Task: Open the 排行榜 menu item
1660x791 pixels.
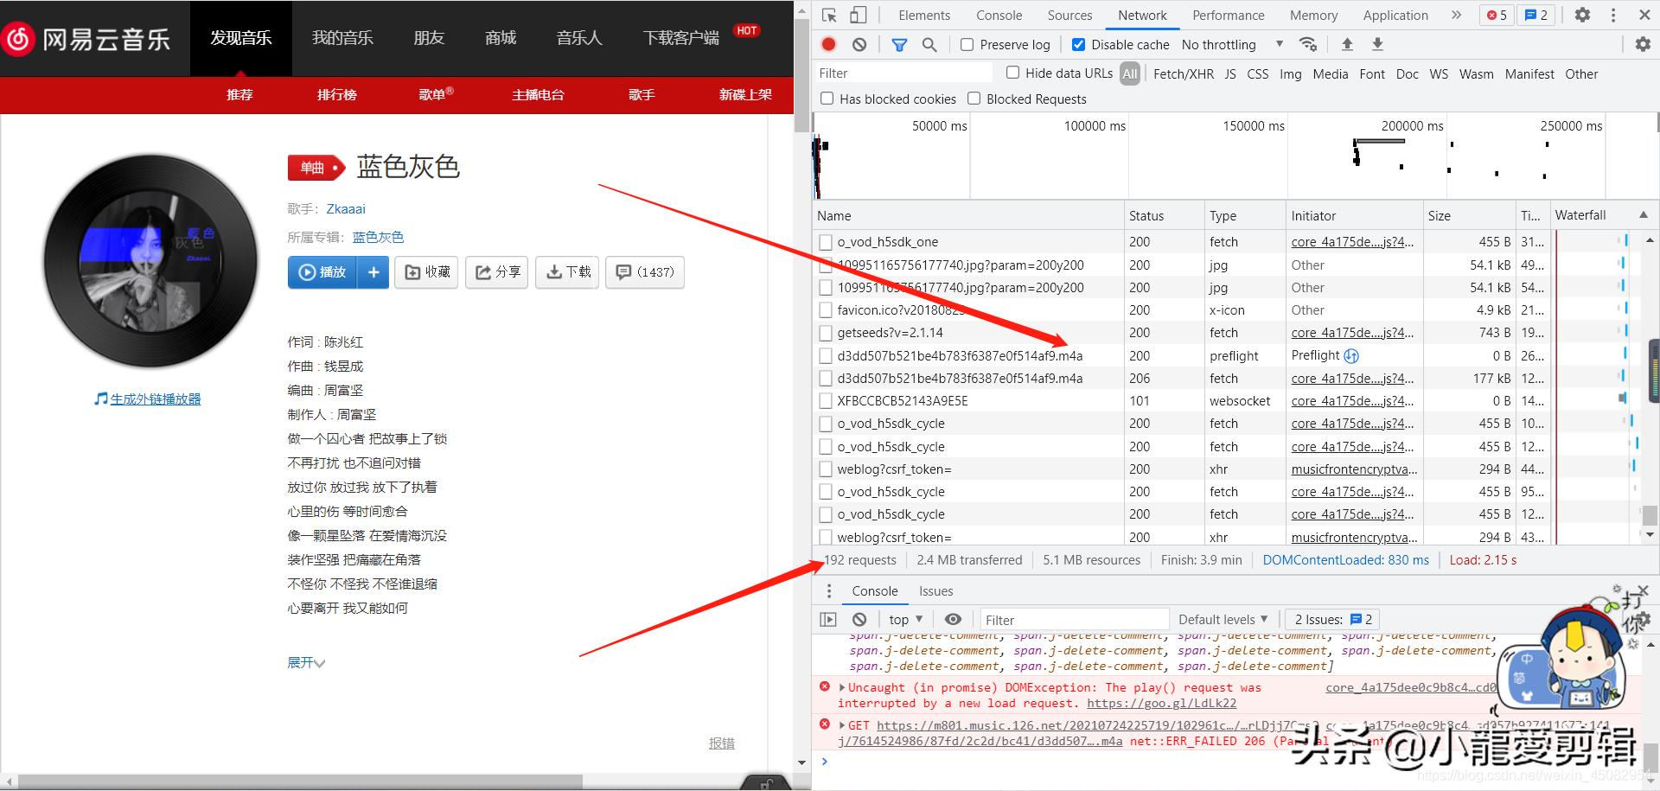Action: click(x=336, y=94)
